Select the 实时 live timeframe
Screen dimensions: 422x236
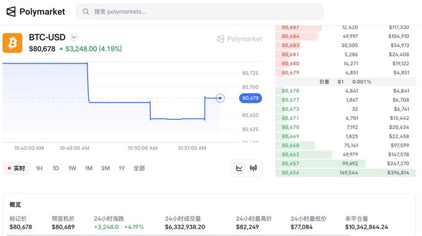coord(16,168)
